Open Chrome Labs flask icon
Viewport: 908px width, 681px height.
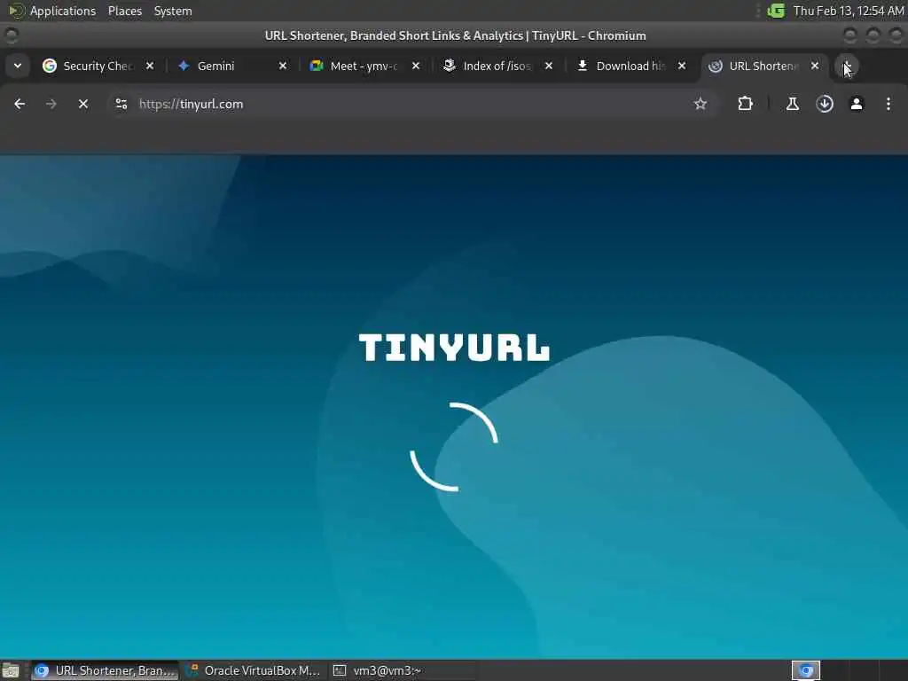click(792, 104)
